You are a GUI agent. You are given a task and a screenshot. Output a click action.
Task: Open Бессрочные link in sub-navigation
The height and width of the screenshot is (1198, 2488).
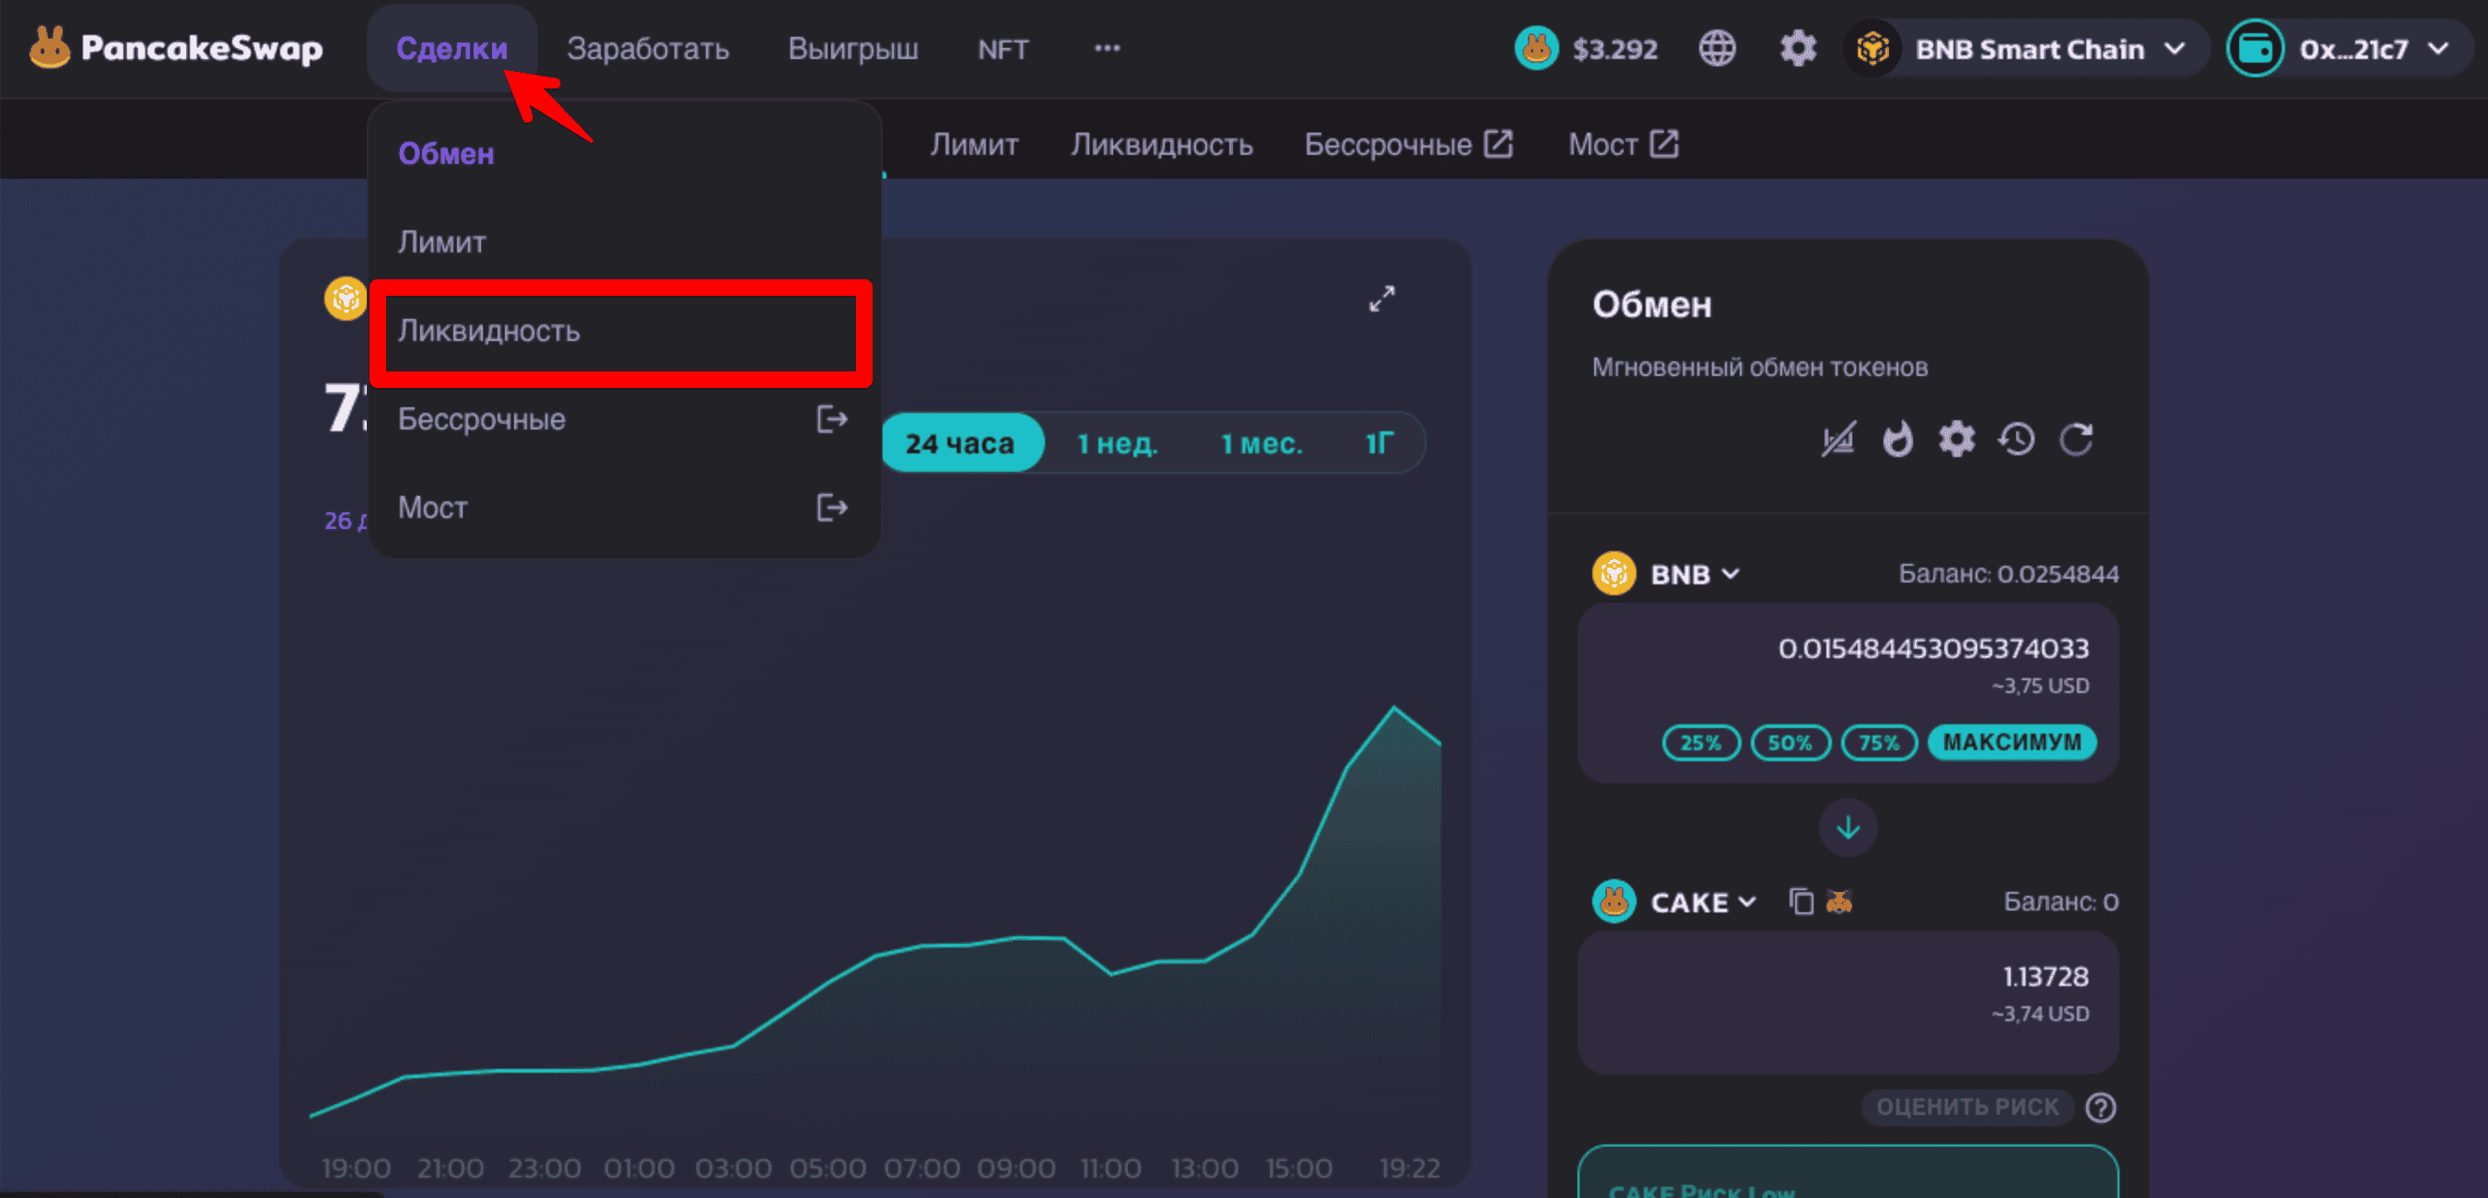tap(1408, 145)
